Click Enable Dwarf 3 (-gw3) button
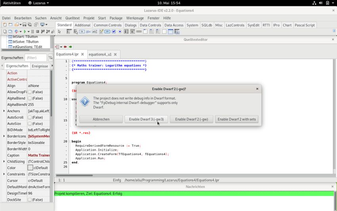 click(146, 119)
